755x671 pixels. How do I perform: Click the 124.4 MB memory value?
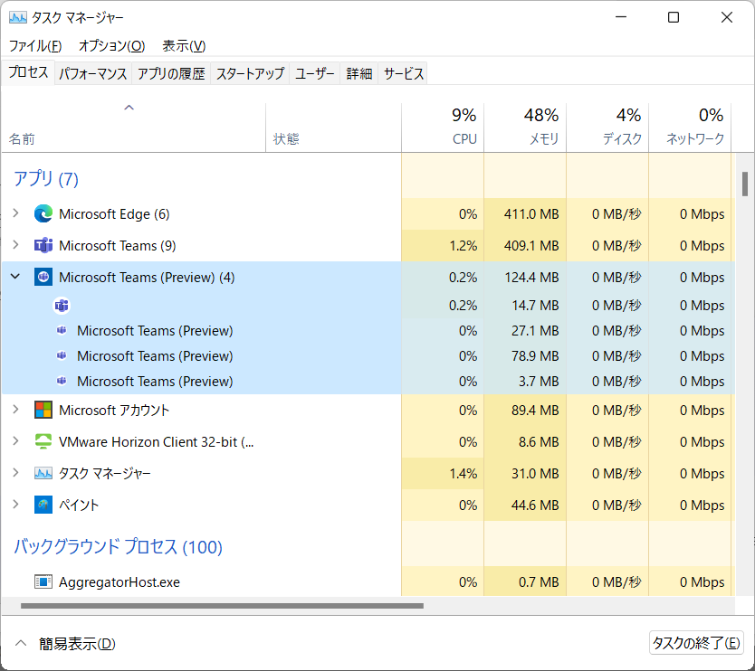531,278
